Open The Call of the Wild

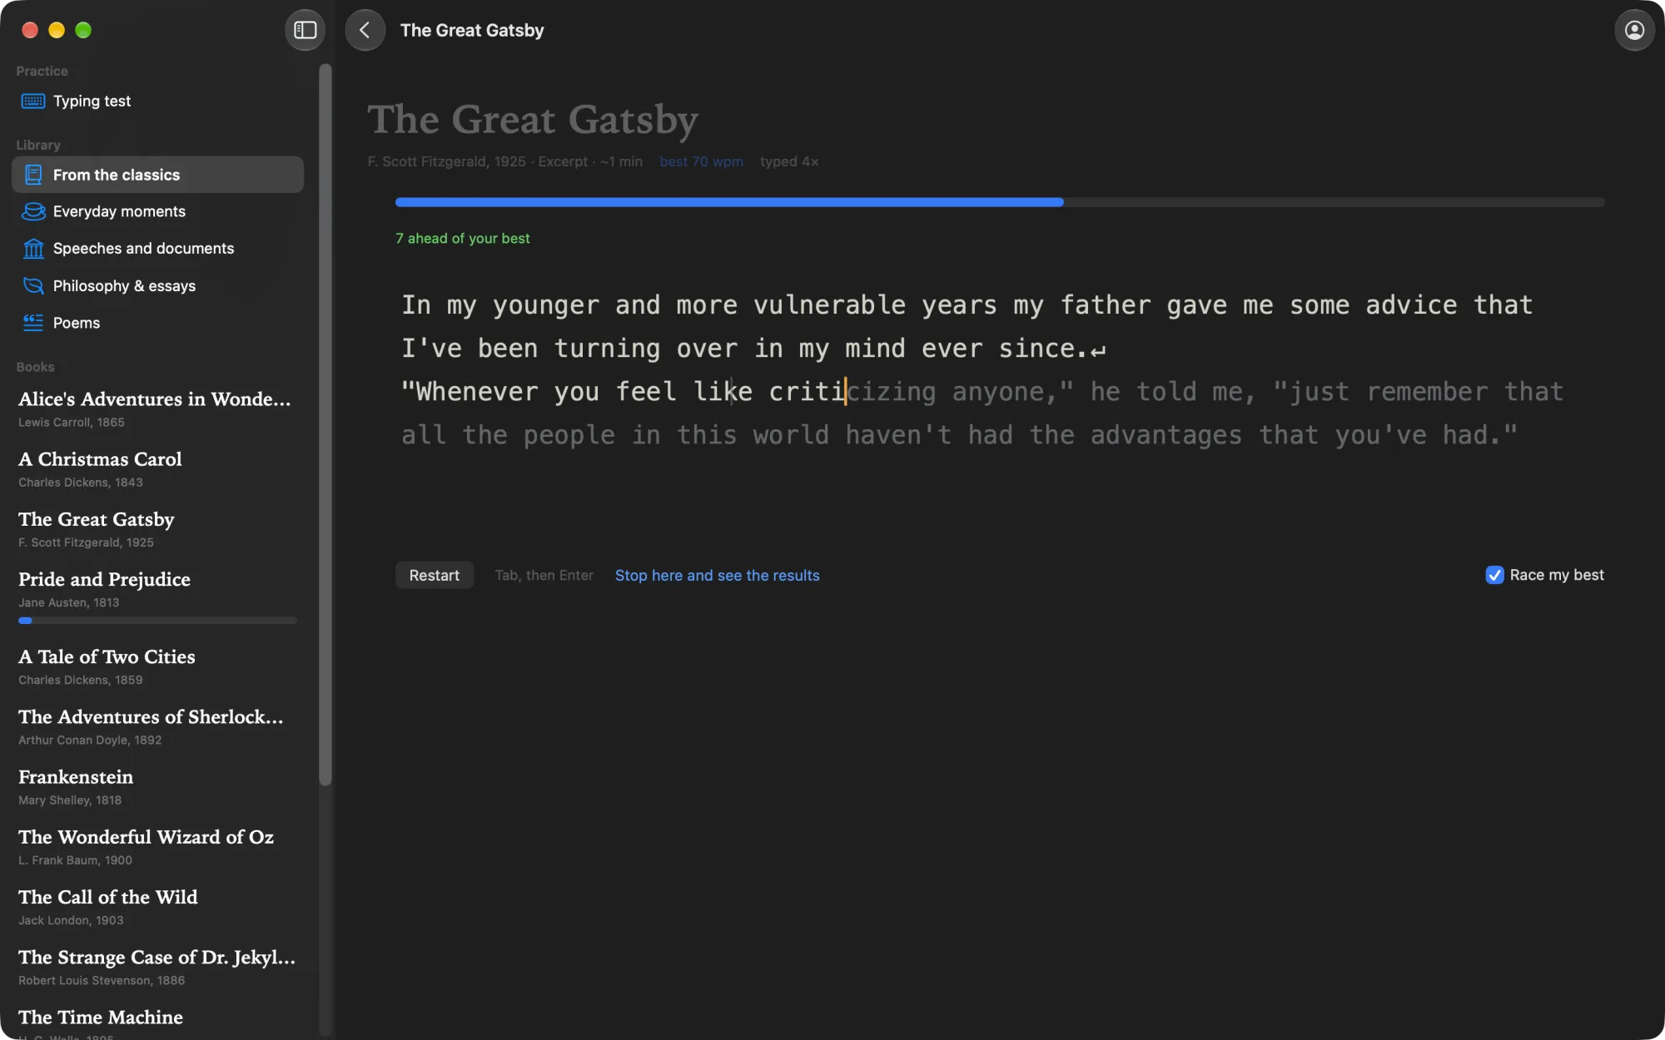(158, 907)
